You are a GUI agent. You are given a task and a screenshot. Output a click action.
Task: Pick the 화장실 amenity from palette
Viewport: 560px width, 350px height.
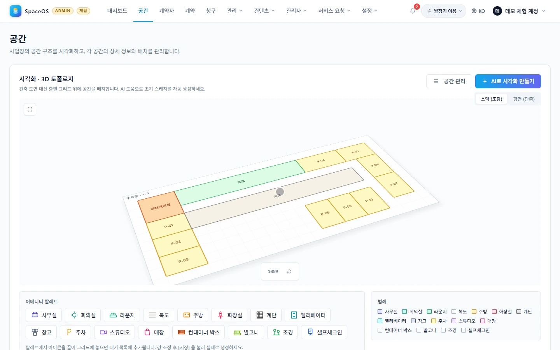pyautogui.click(x=229, y=315)
